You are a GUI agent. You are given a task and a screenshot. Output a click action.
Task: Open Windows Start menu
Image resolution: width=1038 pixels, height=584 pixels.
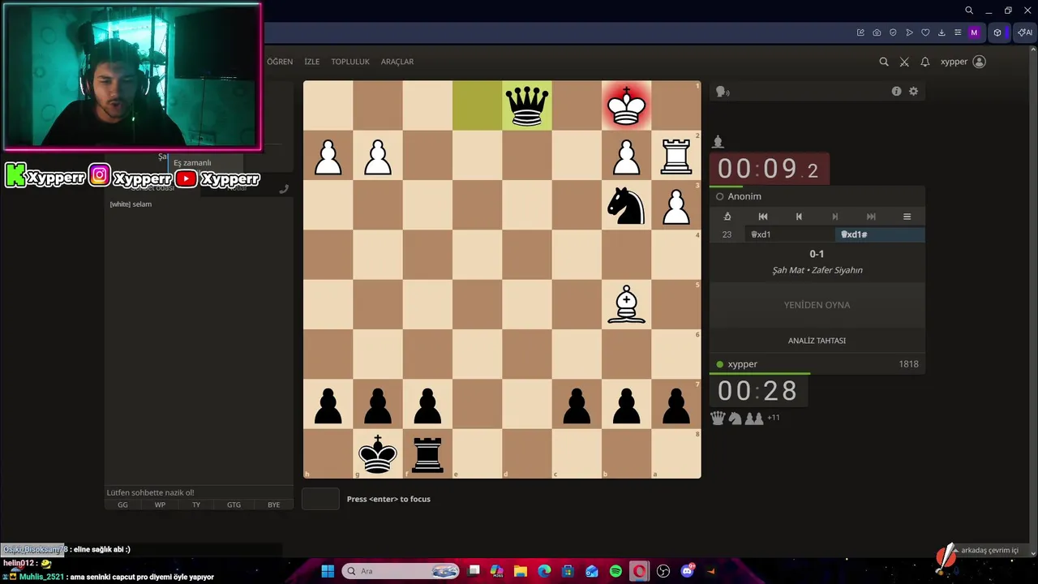pos(328,571)
